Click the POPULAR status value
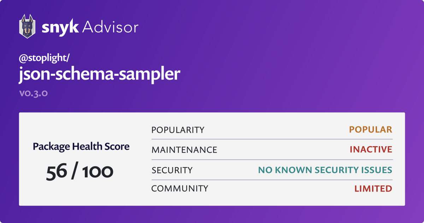 click(x=371, y=130)
